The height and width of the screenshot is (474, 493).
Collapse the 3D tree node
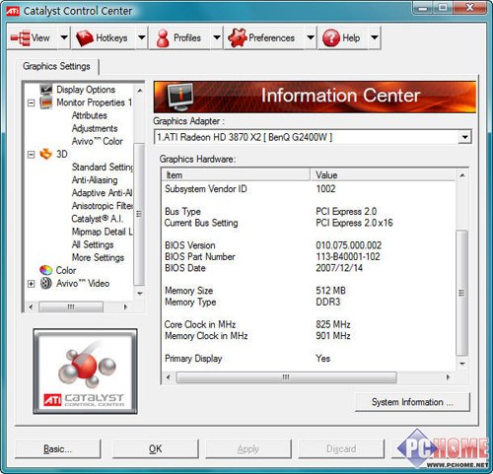[31, 155]
